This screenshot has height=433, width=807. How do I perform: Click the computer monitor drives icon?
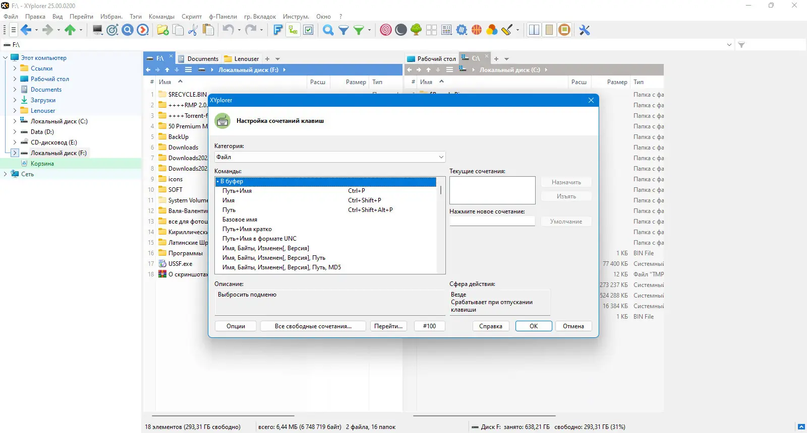97,30
